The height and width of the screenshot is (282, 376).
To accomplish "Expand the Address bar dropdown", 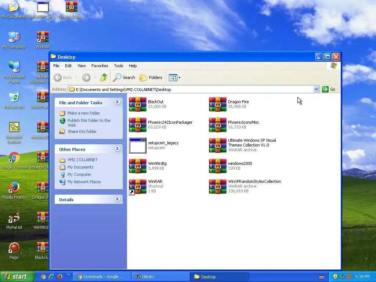I will [x=316, y=89].
